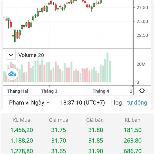Click the 27.50 price scale label
Image resolution: width=154 pixels, height=154 pixels.
tap(142, 7)
